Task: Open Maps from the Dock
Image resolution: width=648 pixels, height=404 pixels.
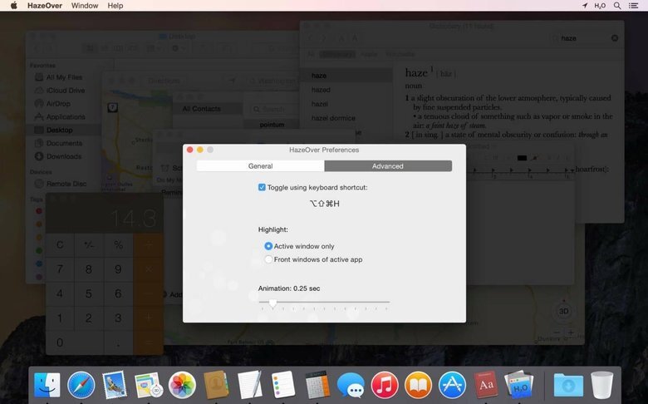Action: pos(149,385)
